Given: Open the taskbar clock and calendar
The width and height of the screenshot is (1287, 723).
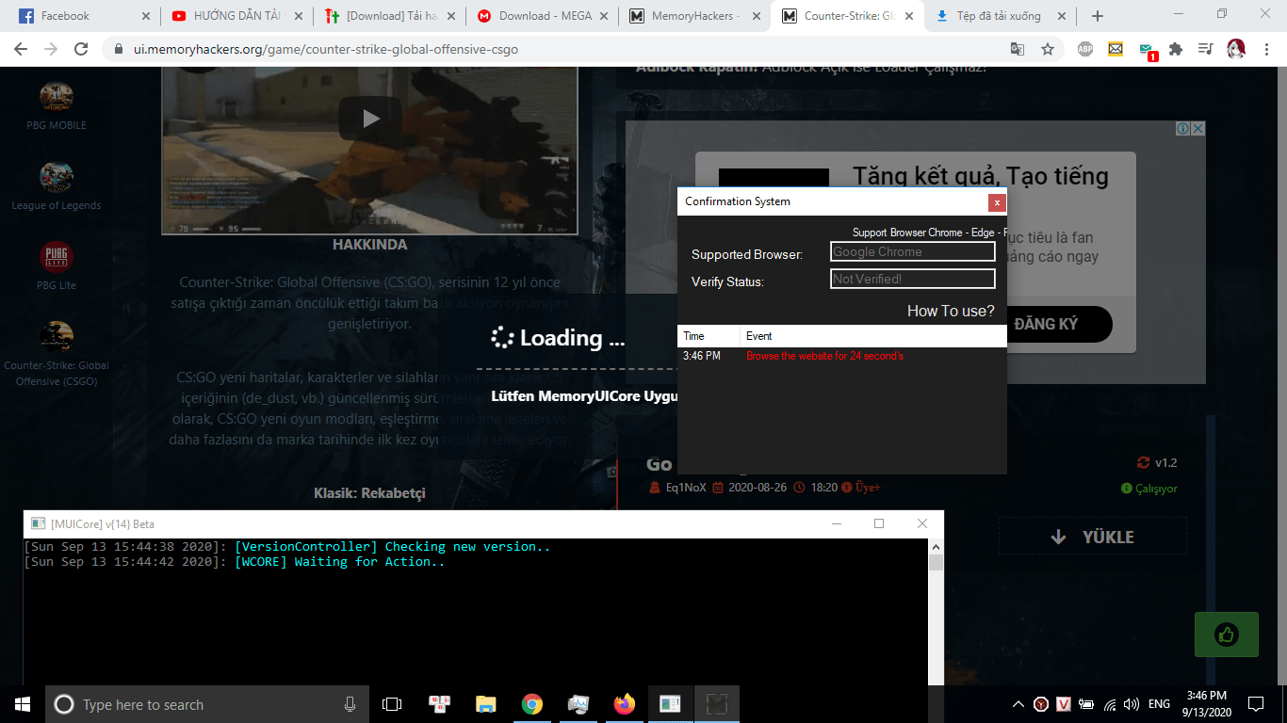Looking at the screenshot, I should (1206, 704).
